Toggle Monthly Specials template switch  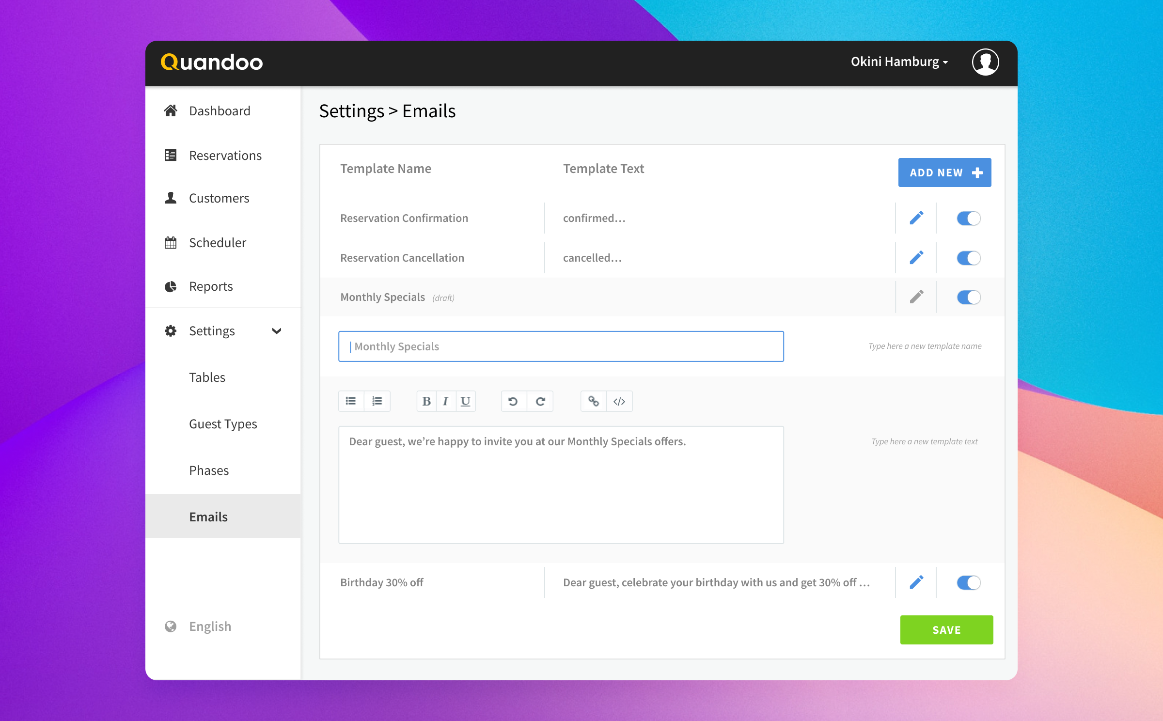click(x=968, y=297)
